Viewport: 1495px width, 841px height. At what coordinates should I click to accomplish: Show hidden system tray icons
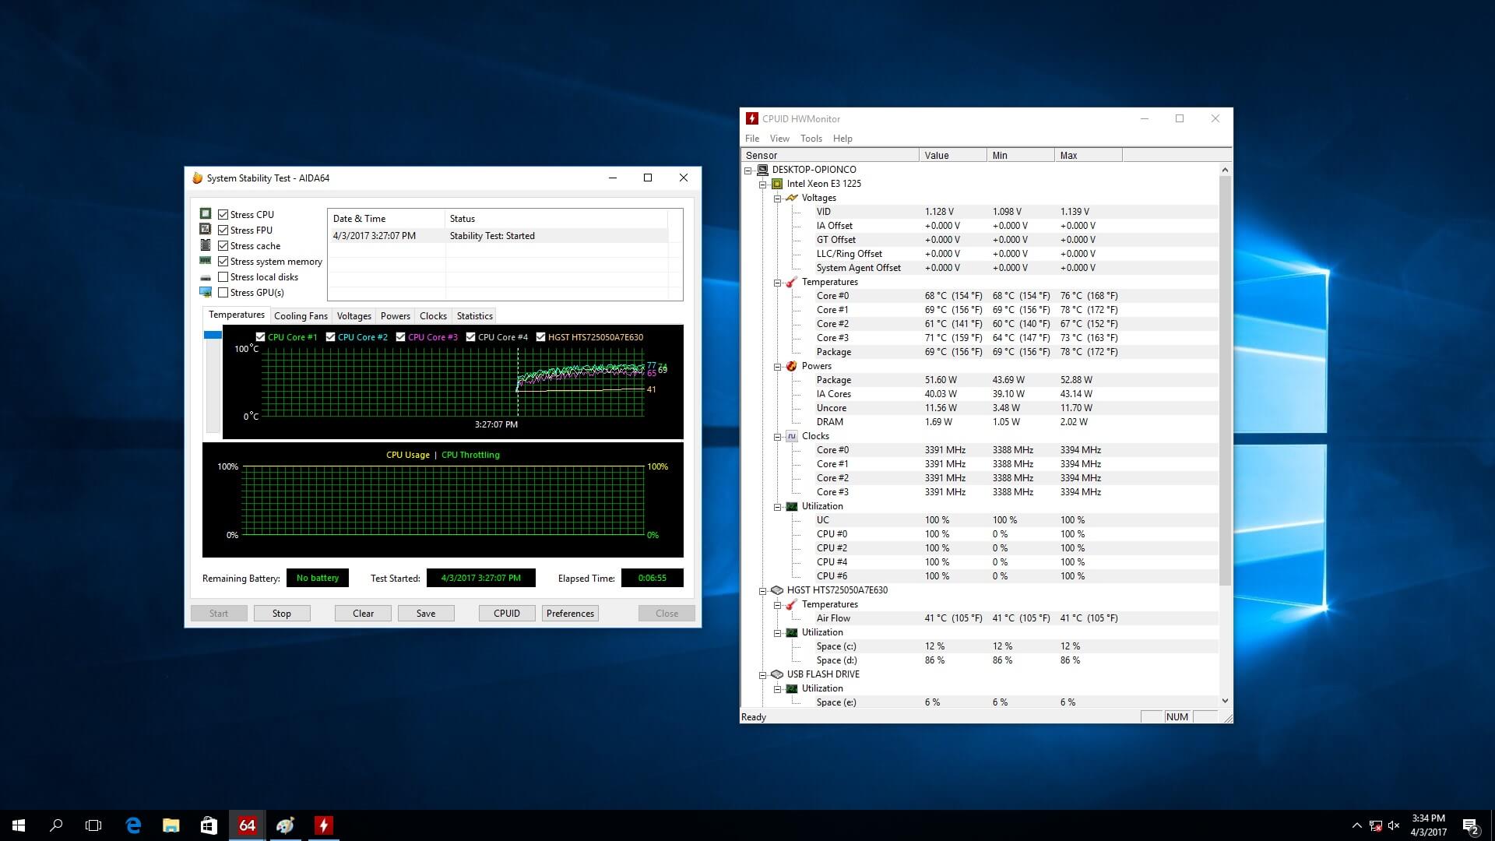pos(1356,825)
